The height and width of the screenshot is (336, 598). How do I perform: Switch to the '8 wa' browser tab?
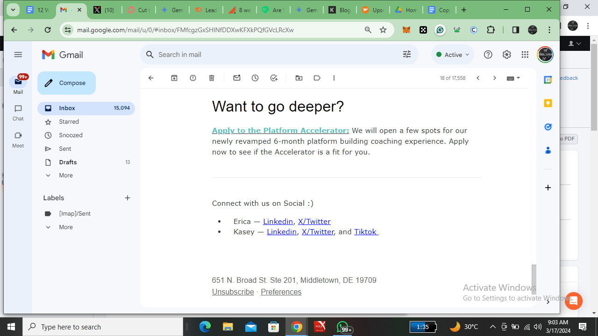coord(240,10)
